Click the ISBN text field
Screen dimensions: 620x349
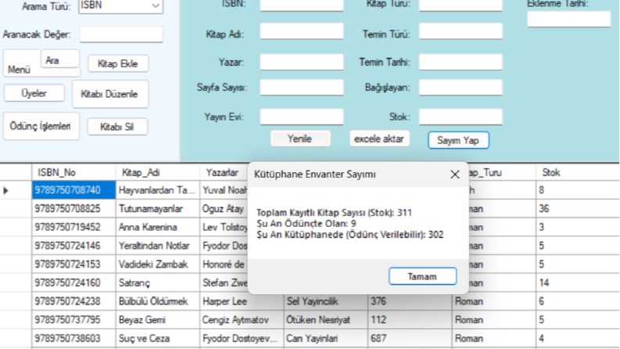pos(302,5)
